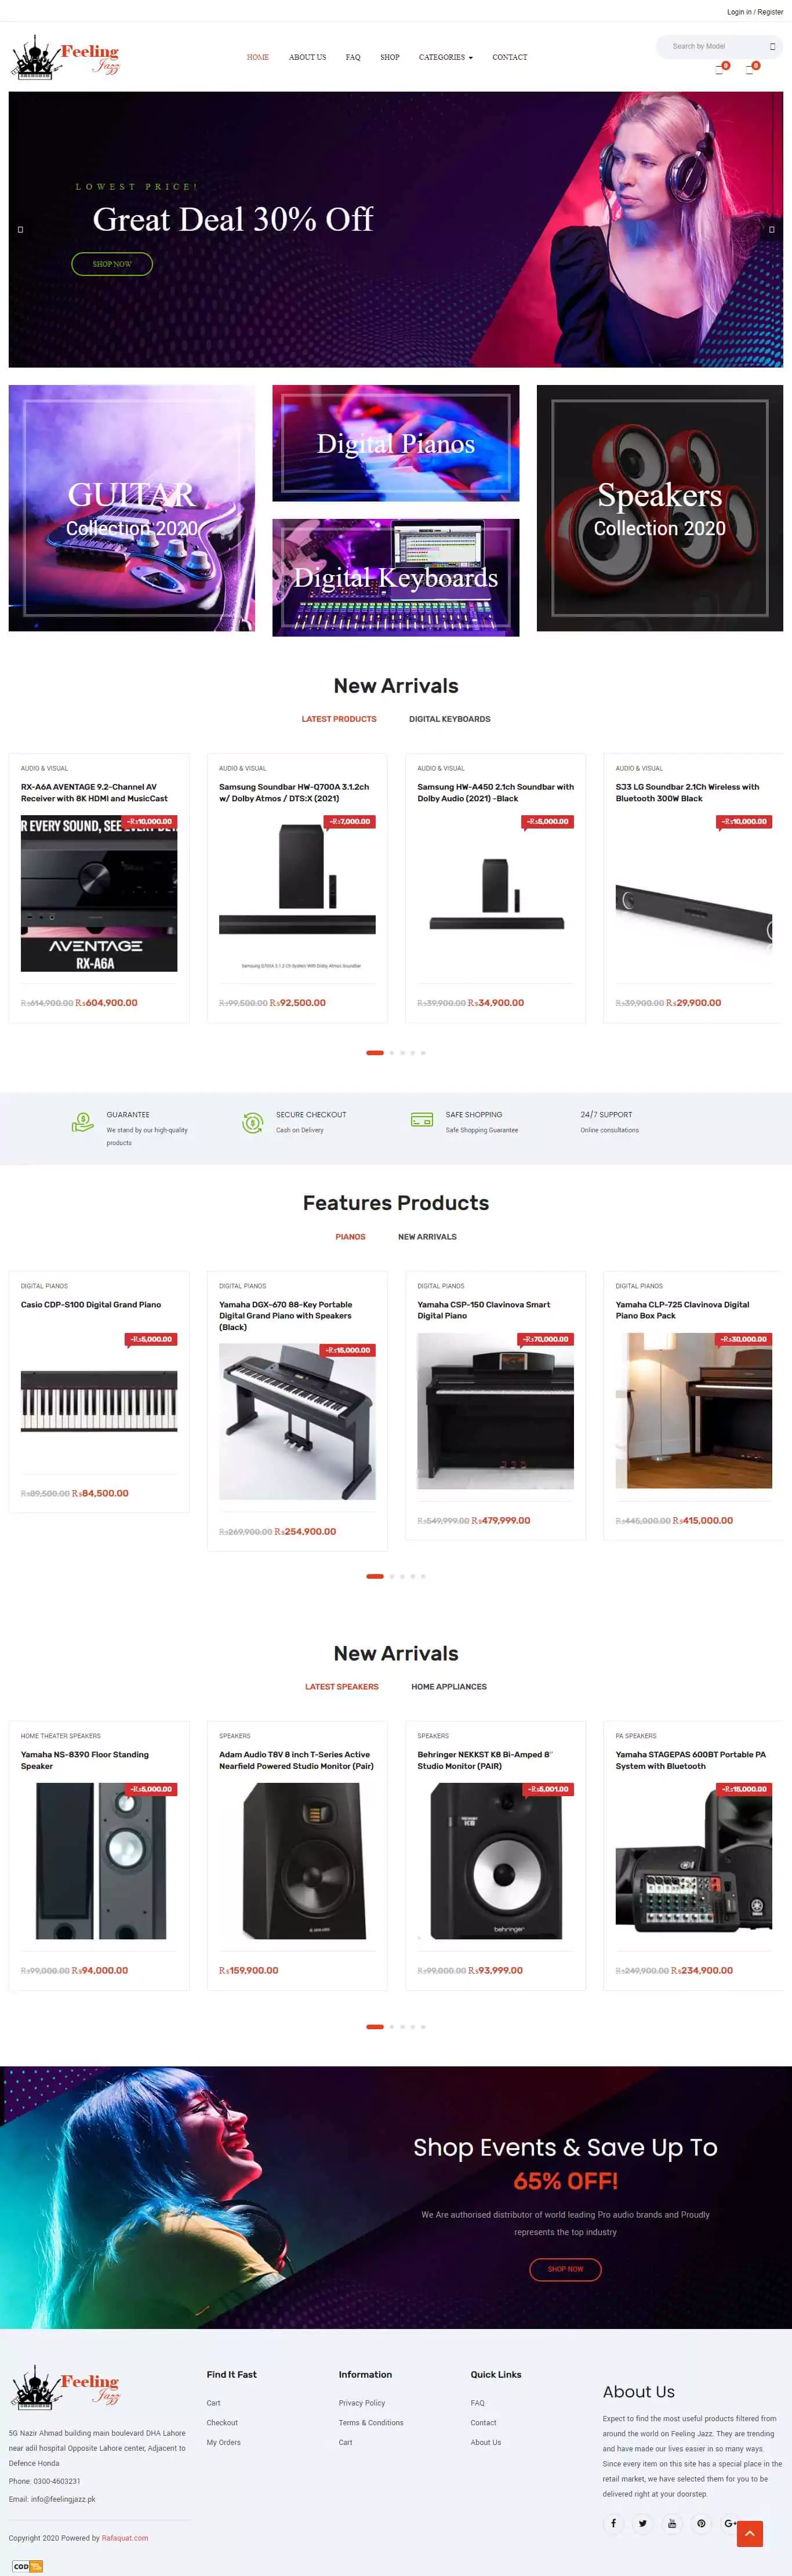Viewport: 792px width, 2576px height.
Task: Open the Digital Pianos category banner
Action: point(396,443)
